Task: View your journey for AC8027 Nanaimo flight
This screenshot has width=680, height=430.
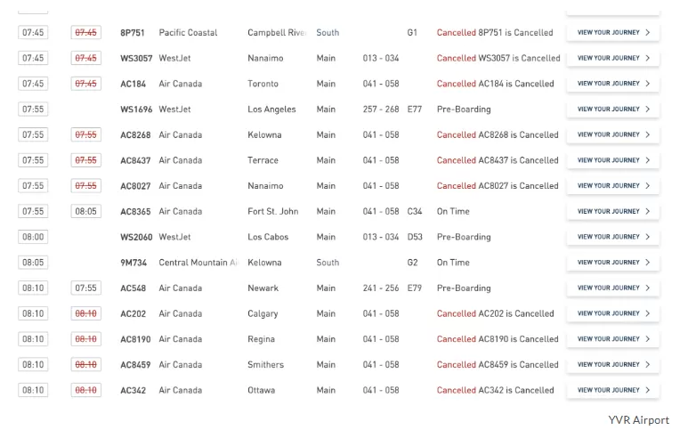Action: point(613,186)
